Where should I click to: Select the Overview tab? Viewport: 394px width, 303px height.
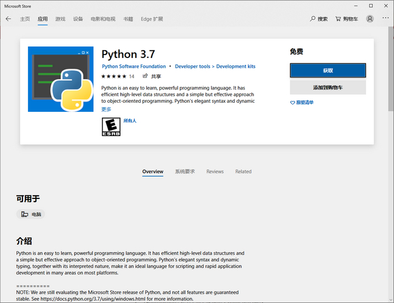tap(153, 172)
